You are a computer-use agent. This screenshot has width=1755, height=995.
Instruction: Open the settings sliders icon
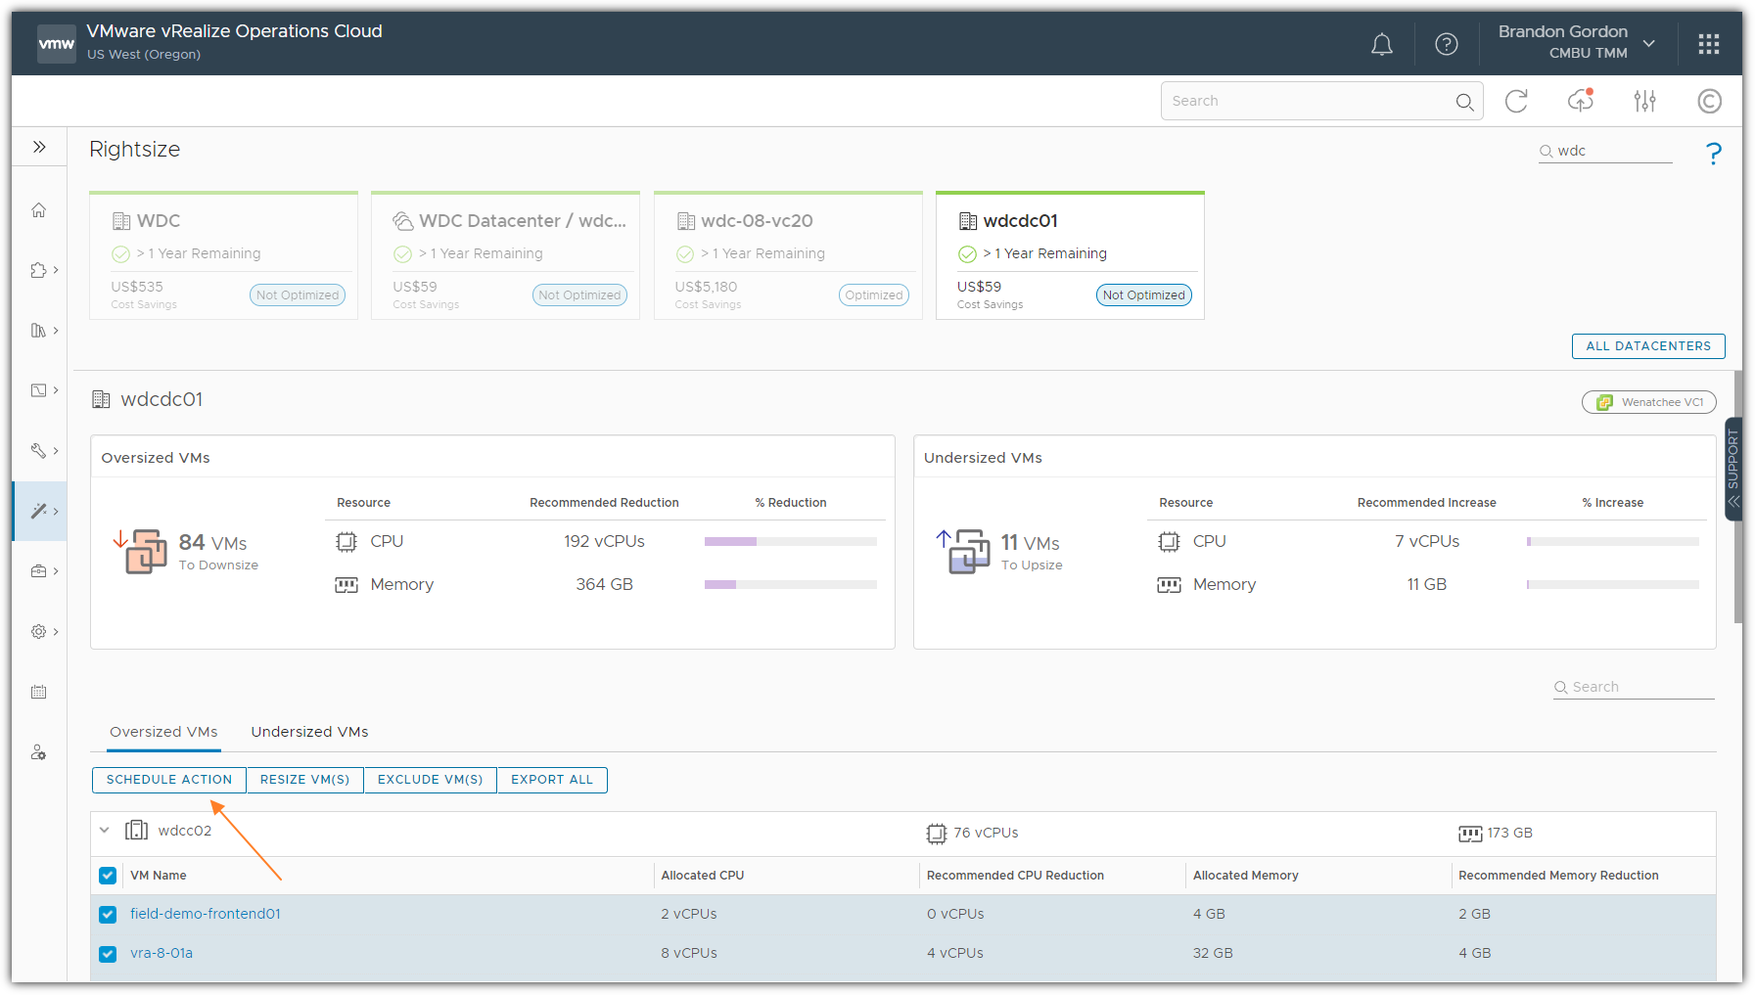tap(1644, 101)
